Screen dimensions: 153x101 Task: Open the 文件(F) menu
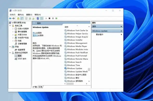click(x=12, y=15)
